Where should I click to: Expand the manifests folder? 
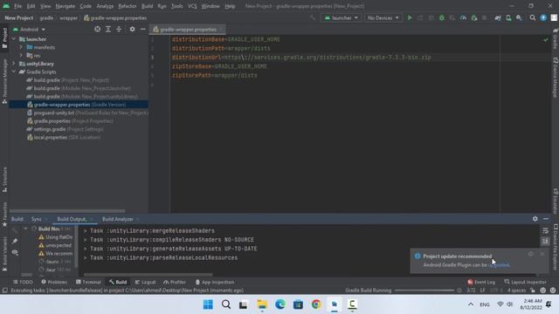coord(21,47)
